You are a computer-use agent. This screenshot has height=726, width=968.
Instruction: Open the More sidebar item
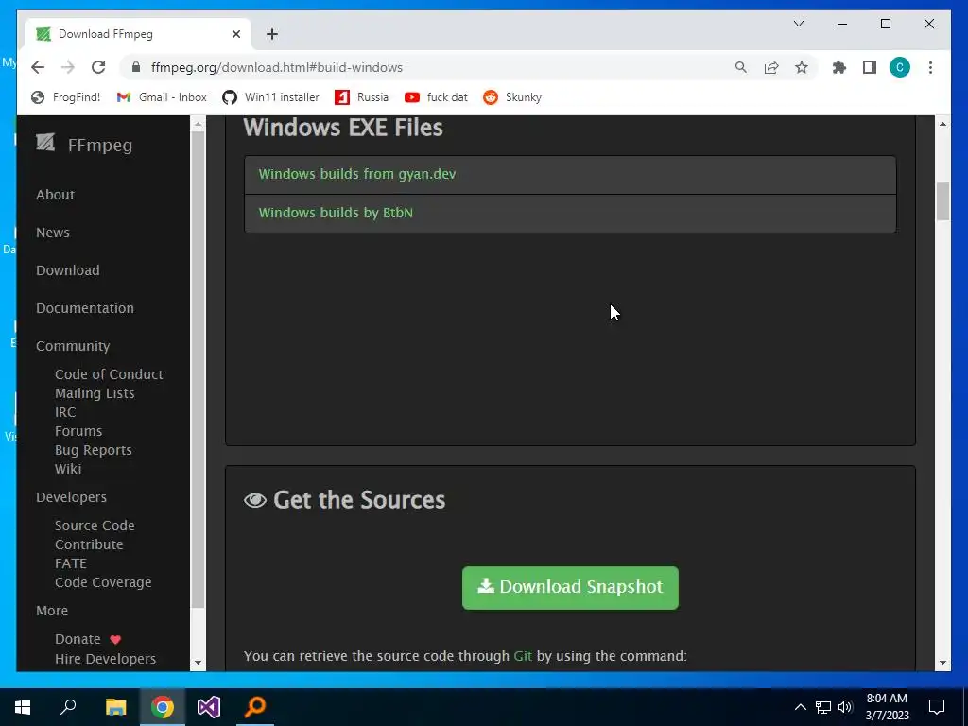pos(52,611)
